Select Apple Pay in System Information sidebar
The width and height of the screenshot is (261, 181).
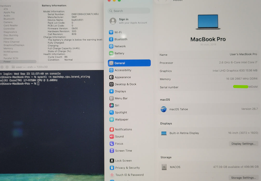tap(9, 12)
